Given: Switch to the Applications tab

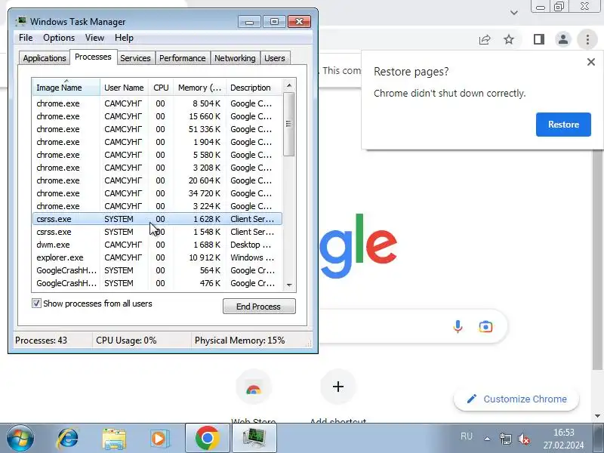Looking at the screenshot, I should click(45, 58).
